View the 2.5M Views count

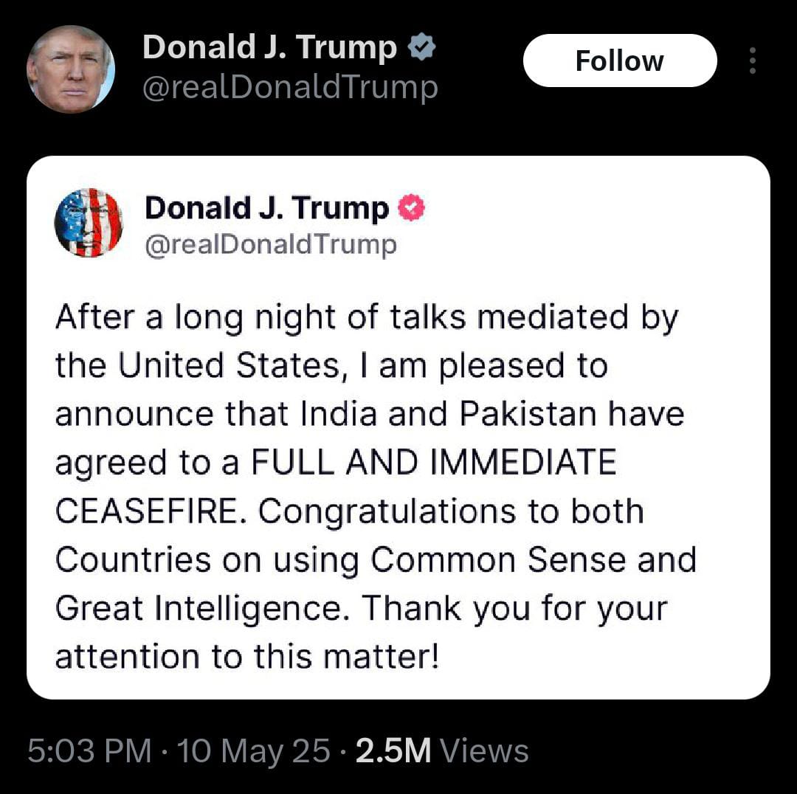pyautogui.click(x=442, y=751)
